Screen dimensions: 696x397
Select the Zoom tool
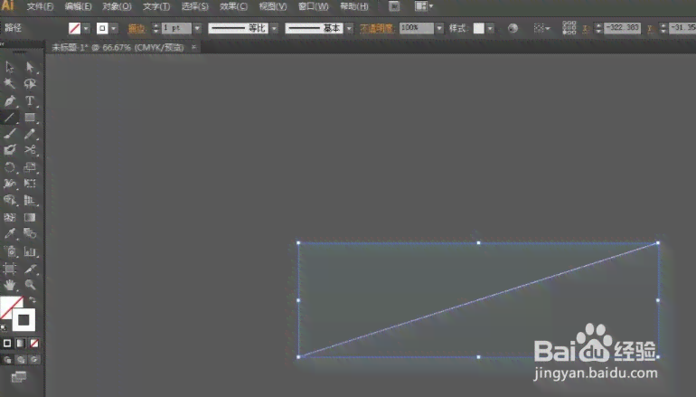pos(30,285)
